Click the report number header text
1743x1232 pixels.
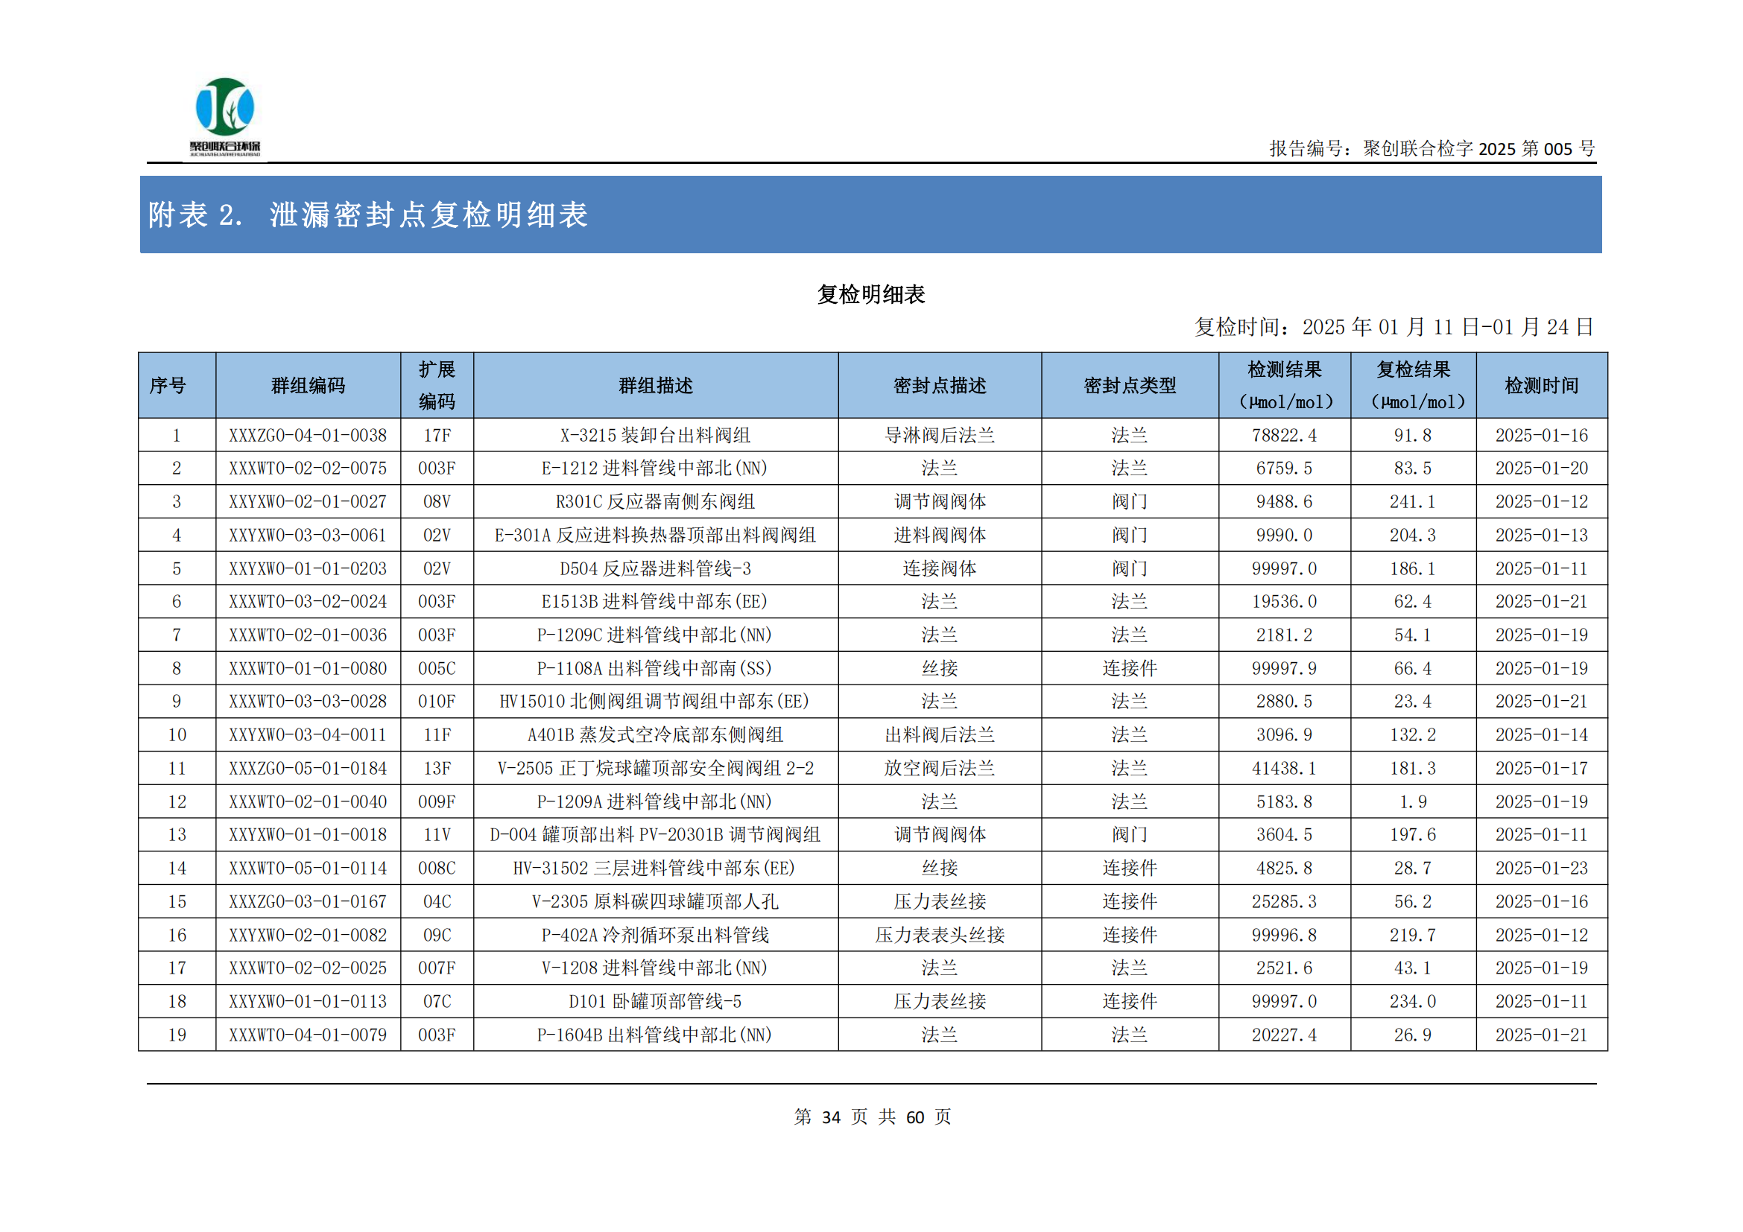(1431, 149)
